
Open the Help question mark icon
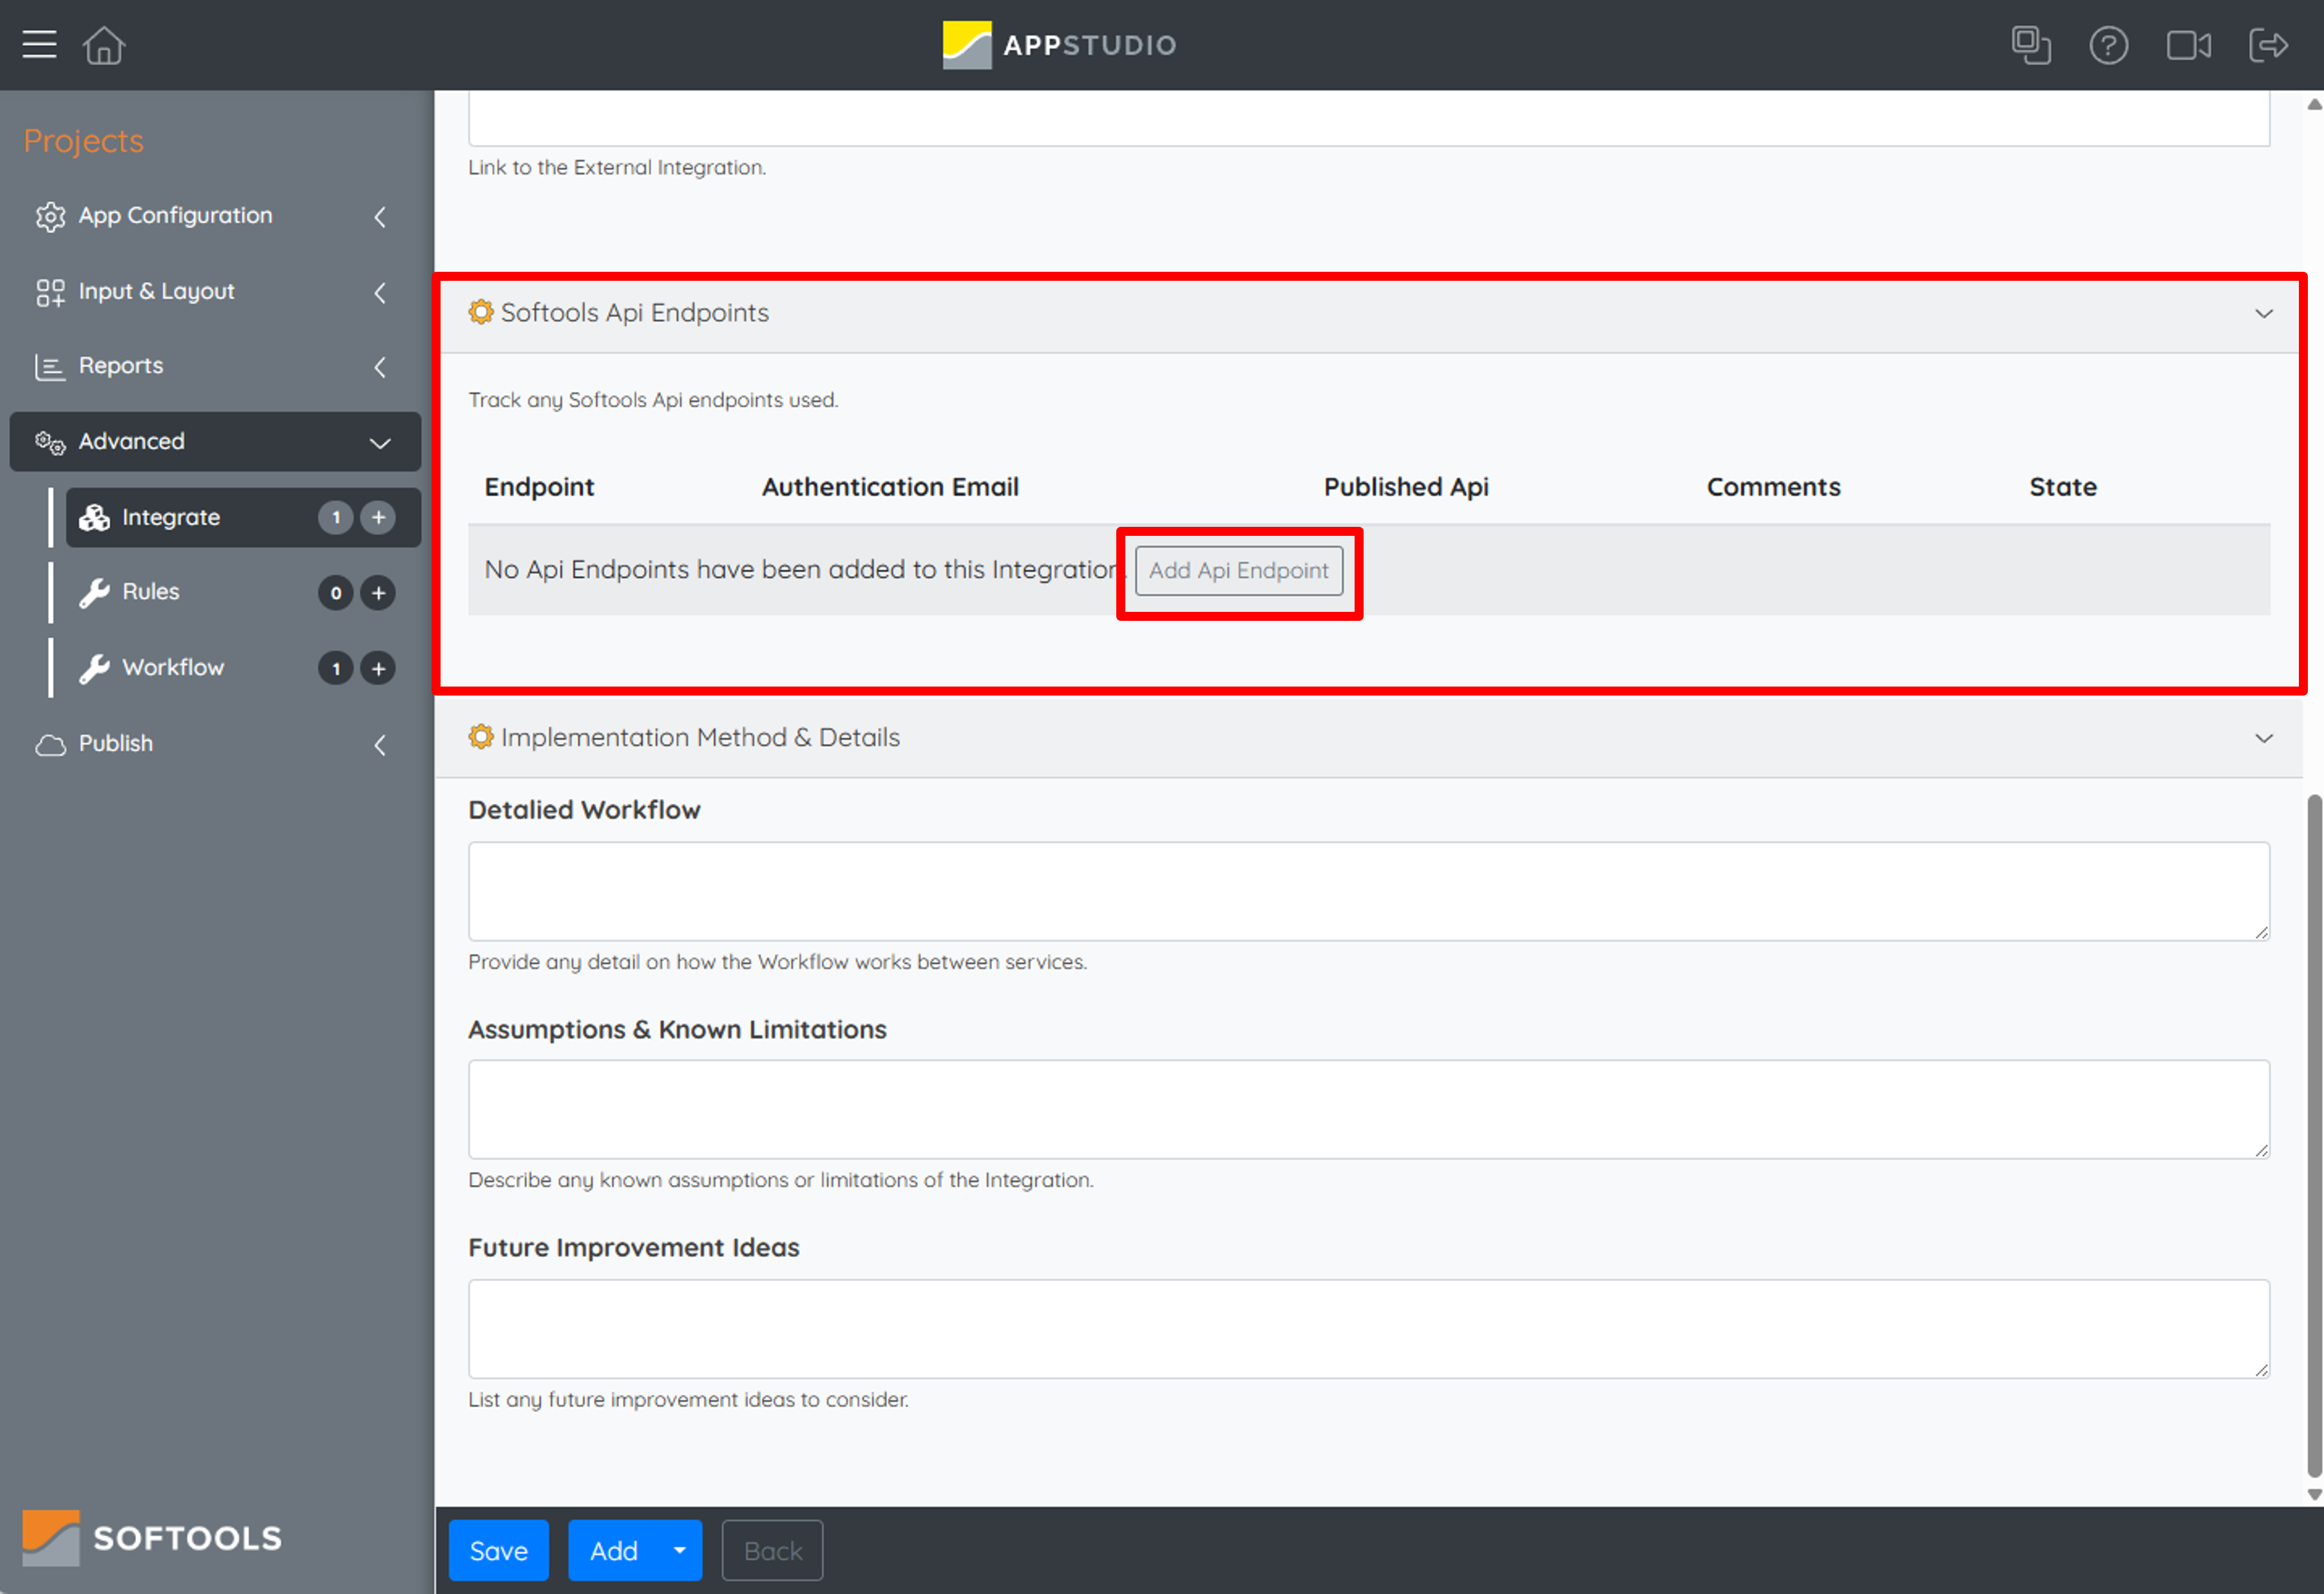(2109, 45)
